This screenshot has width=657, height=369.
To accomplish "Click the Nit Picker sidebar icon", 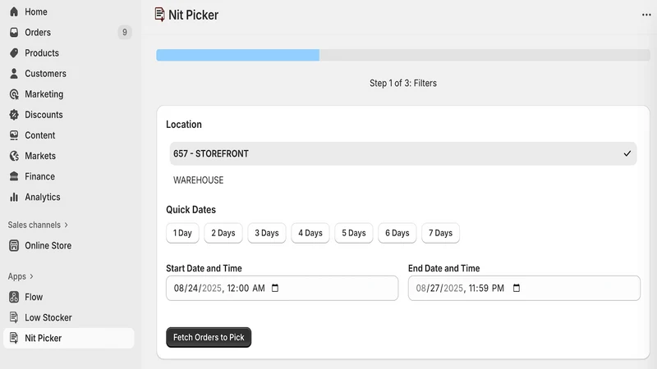I will pyautogui.click(x=14, y=338).
